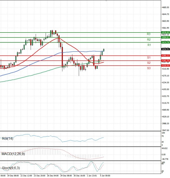170x178 pixels.
Task: Select the 4335.55 red price tag
Action: pyautogui.click(x=165, y=65)
